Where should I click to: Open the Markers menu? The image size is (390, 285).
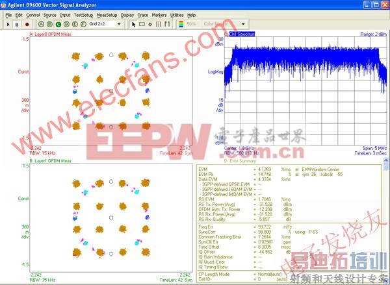[x=159, y=15]
